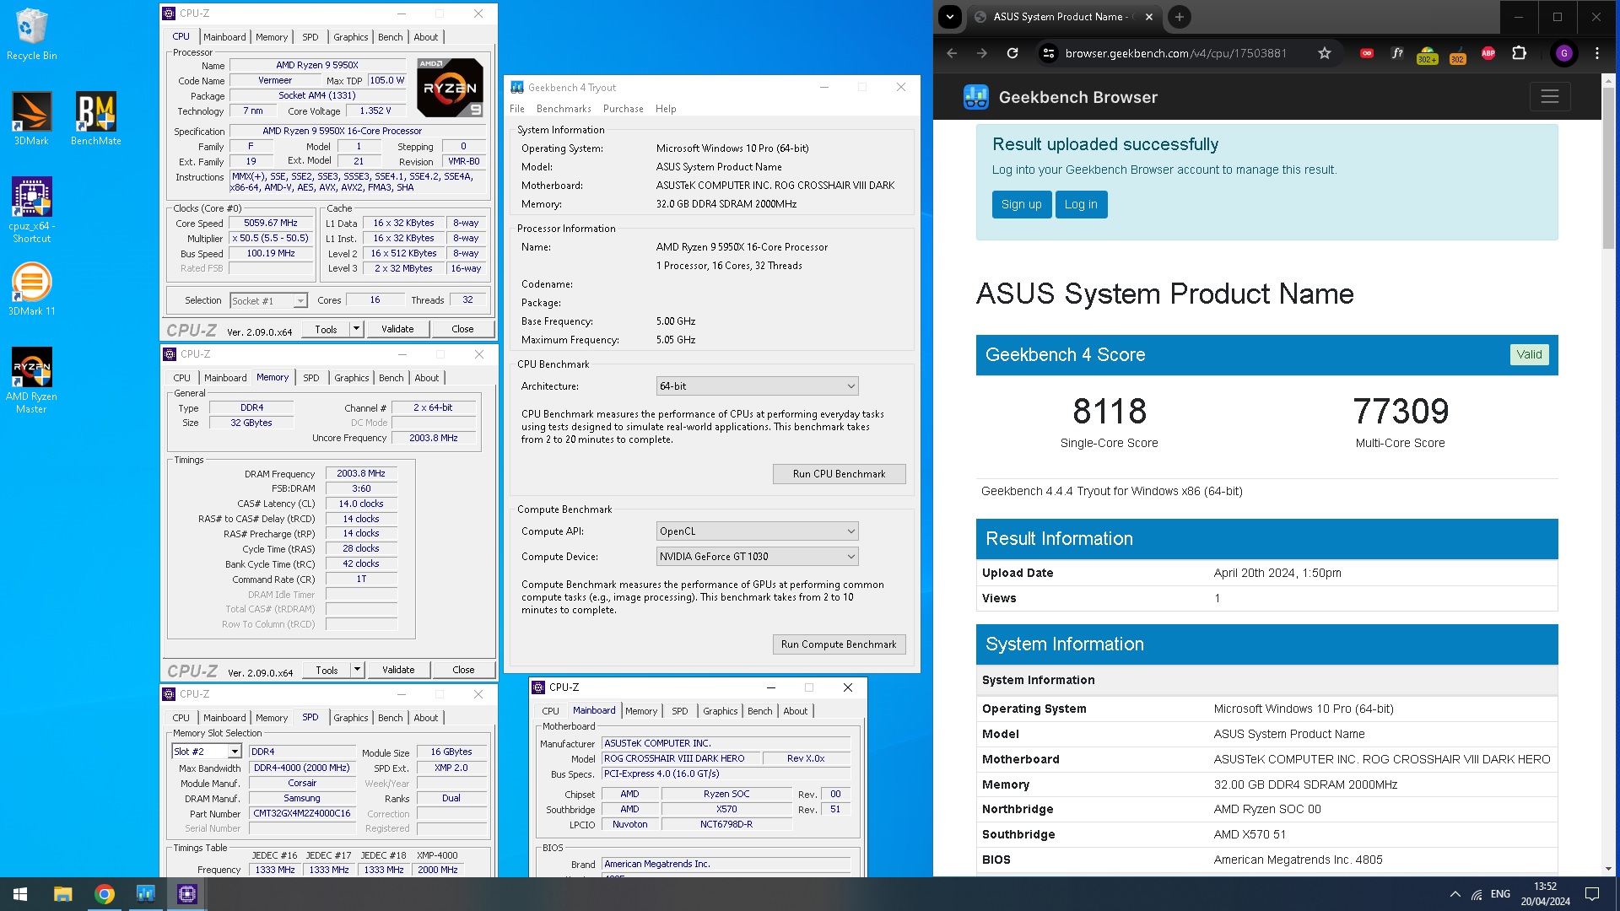Screen dimensions: 1620x911
Task: Open the Recycle Bin desktop icon
Action: tap(31, 34)
